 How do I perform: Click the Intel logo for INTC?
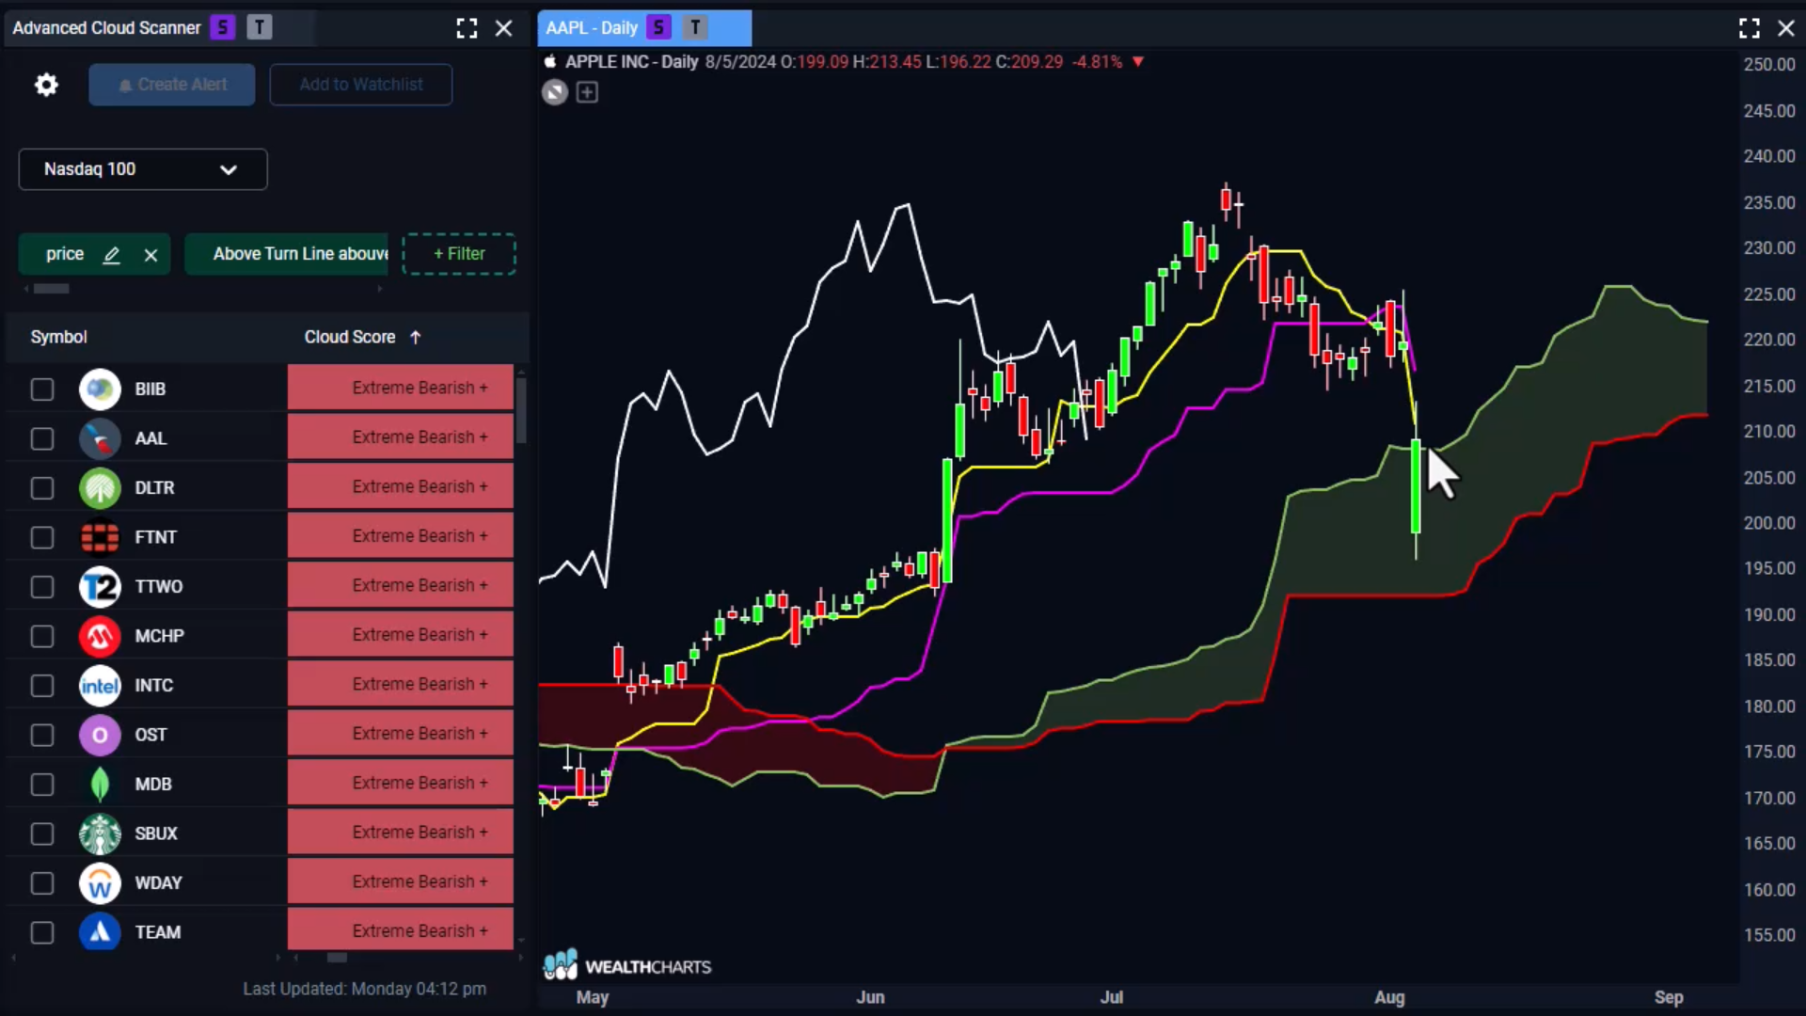click(100, 686)
